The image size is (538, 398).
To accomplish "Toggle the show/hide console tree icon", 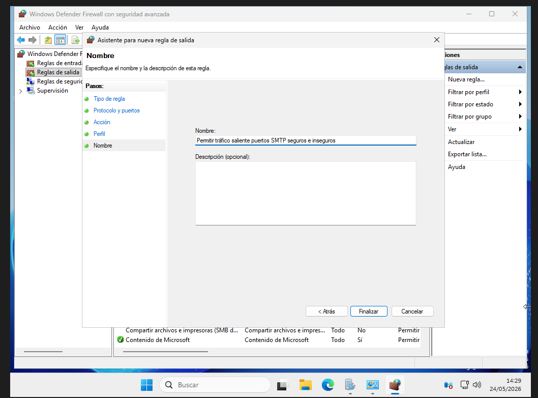I will [x=61, y=40].
